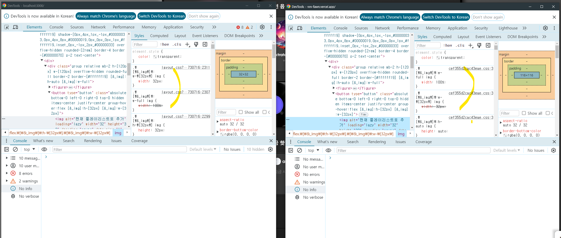Open Rendering tab in localhost drawer
The height and width of the screenshot is (238, 561).
(93, 141)
